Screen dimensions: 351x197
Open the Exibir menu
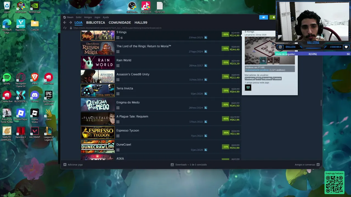pos(79,17)
